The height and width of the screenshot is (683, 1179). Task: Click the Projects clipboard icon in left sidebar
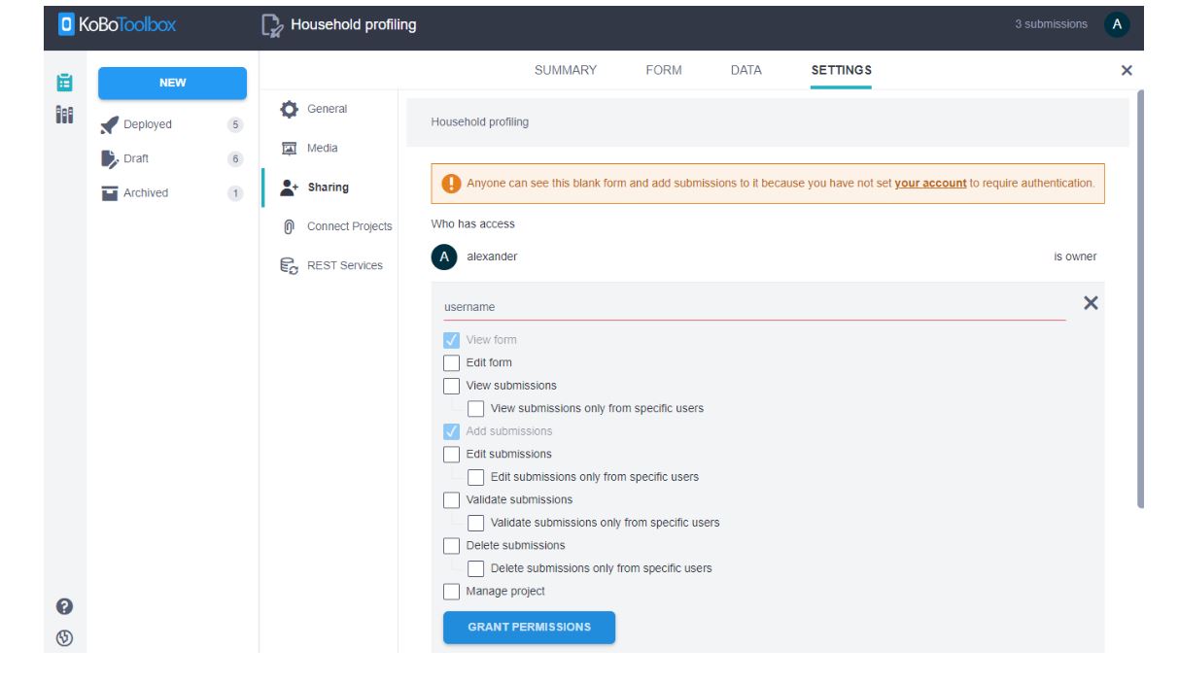[64, 83]
